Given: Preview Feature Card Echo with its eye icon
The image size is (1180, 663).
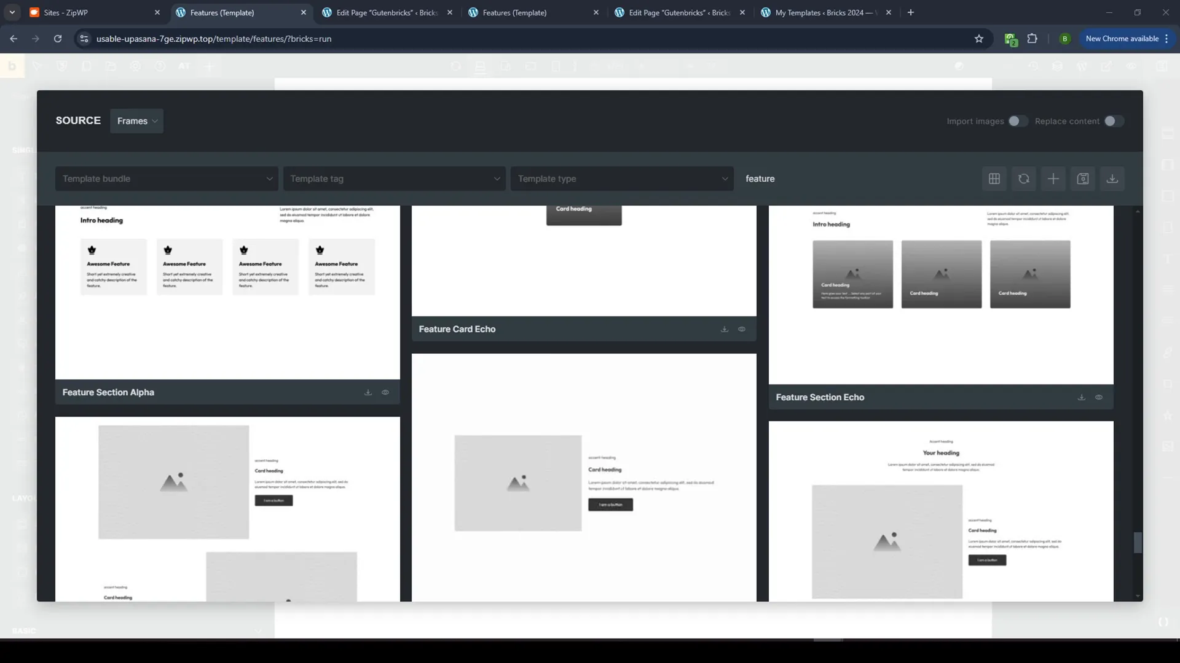Looking at the screenshot, I should [x=742, y=329].
